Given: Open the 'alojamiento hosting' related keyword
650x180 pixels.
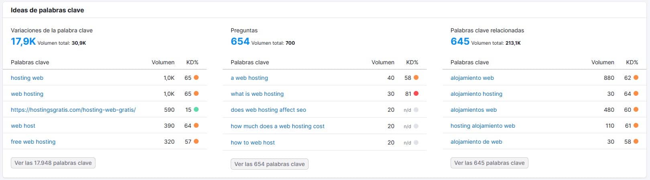Looking at the screenshot, I should click(x=476, y=94).
